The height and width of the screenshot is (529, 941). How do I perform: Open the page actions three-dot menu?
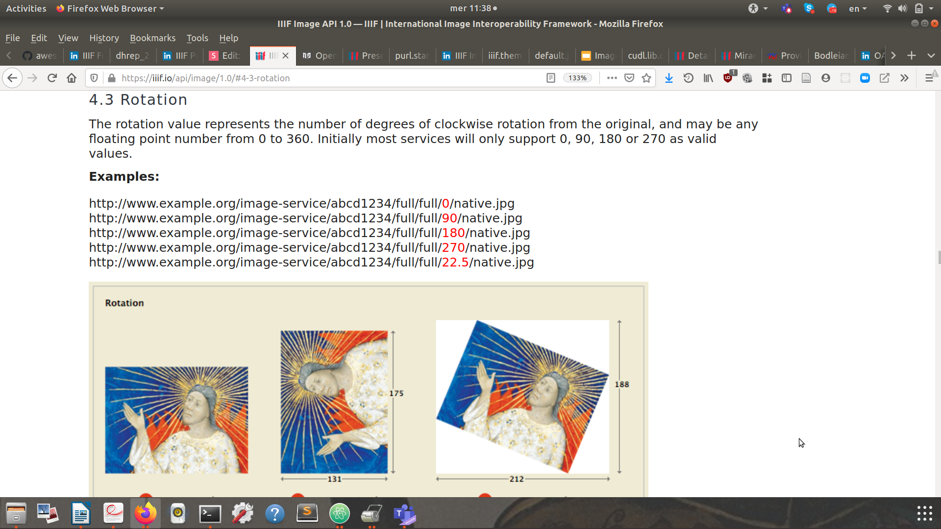pyautogui.click(x=612, y=78)
